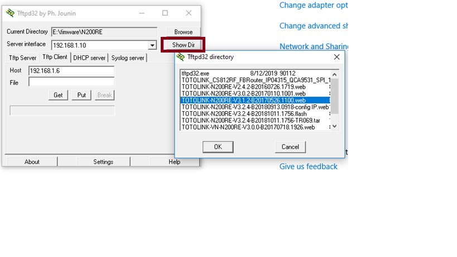Click the directory list scroll up arrow
This screenshot has height=257, width=457.
(335, 74)
